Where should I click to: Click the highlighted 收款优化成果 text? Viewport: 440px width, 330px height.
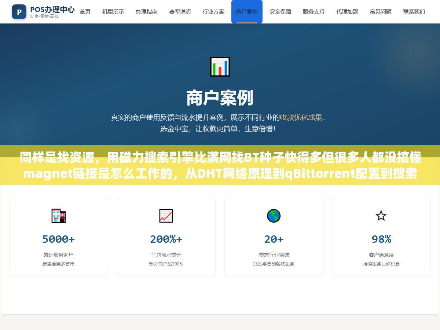pyautogui.click(x=301, y=118)
